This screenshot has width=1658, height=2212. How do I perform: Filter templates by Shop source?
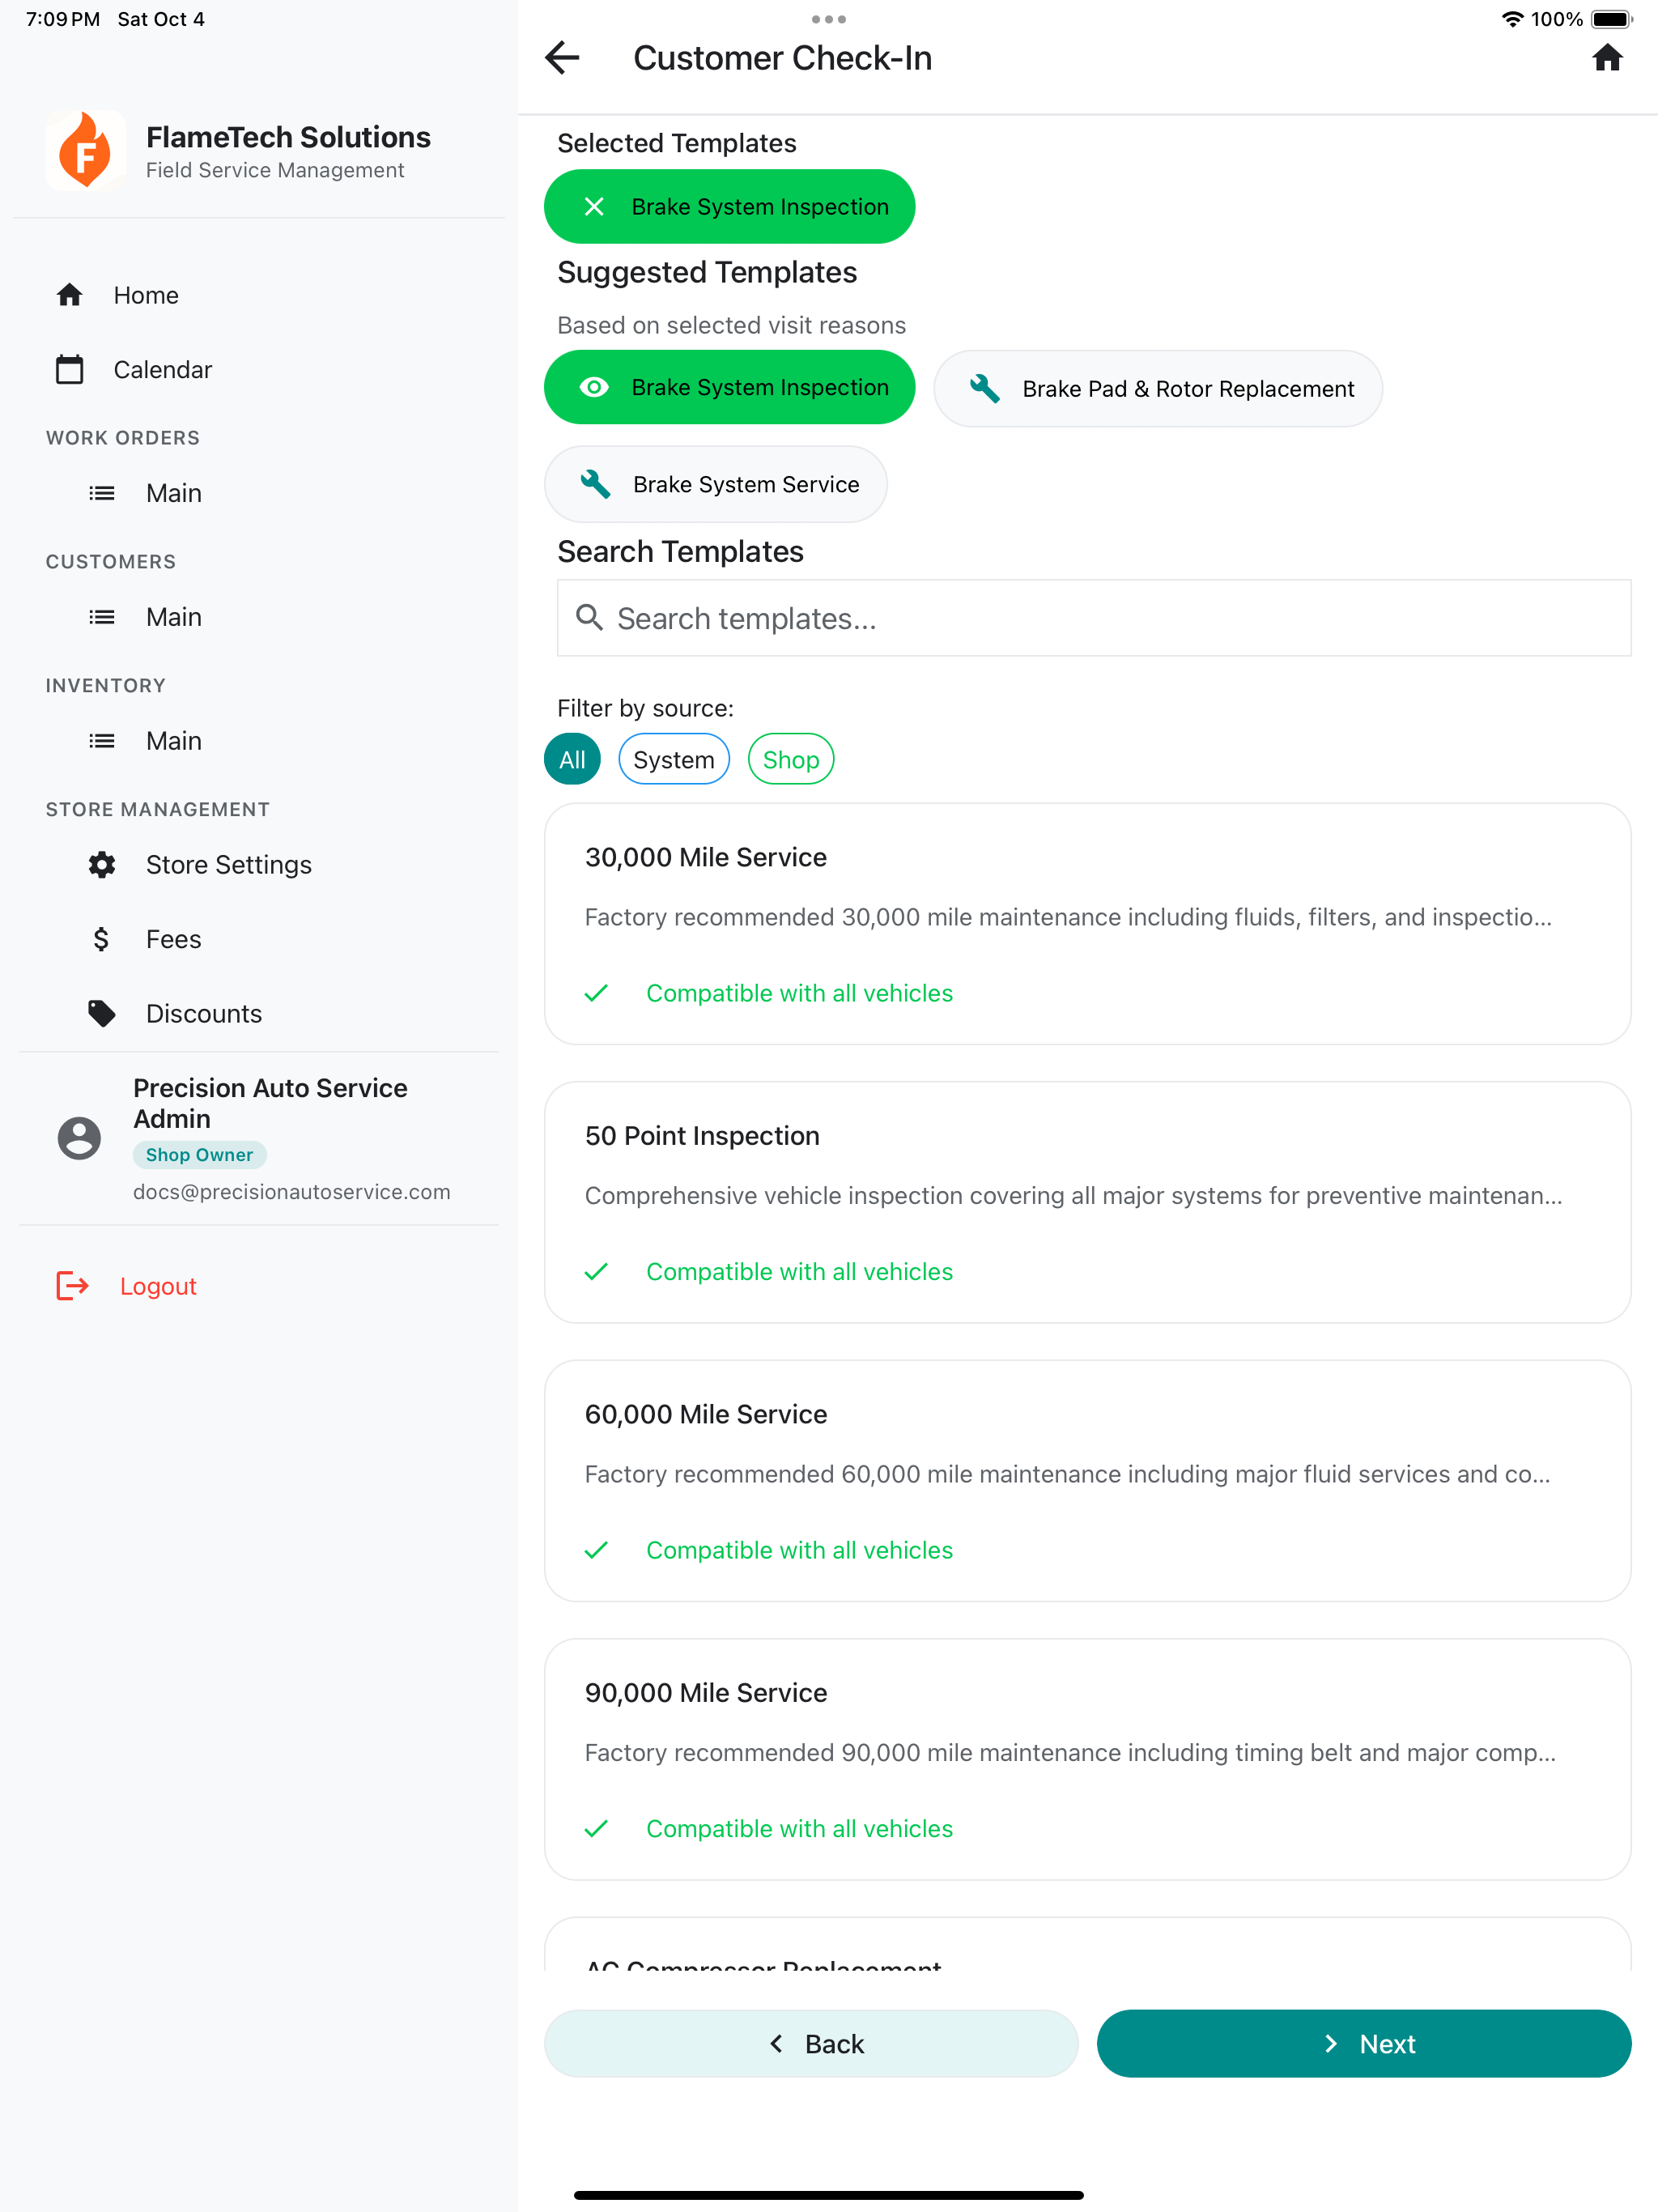click(x=790, y=760)
